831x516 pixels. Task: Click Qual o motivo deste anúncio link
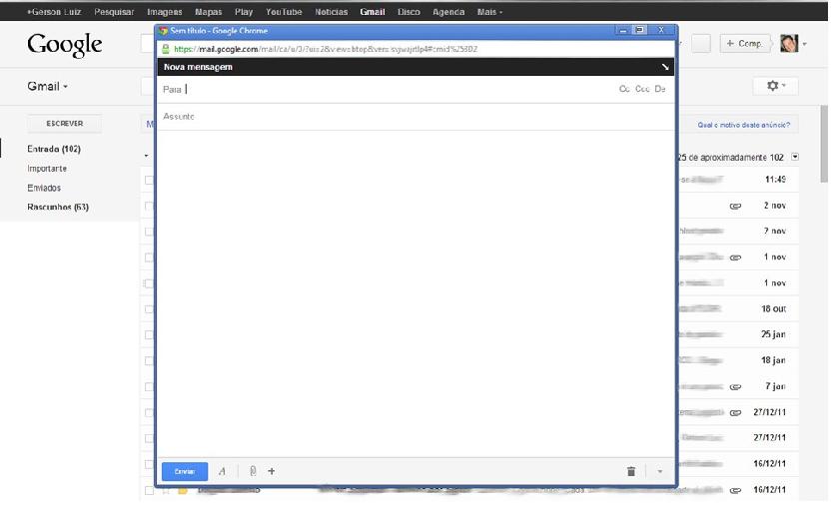pyautogui.click(x=743, y=125)
